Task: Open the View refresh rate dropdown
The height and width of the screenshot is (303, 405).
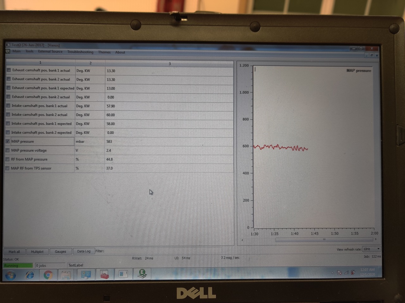Action: click(x=371, y=249)
